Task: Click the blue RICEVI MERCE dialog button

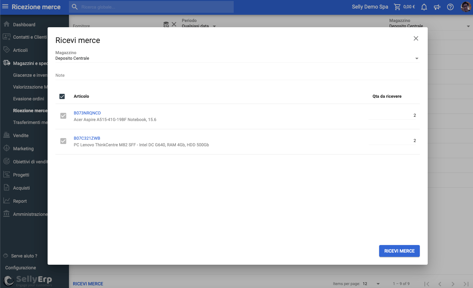Action: (x=399, y=251)
